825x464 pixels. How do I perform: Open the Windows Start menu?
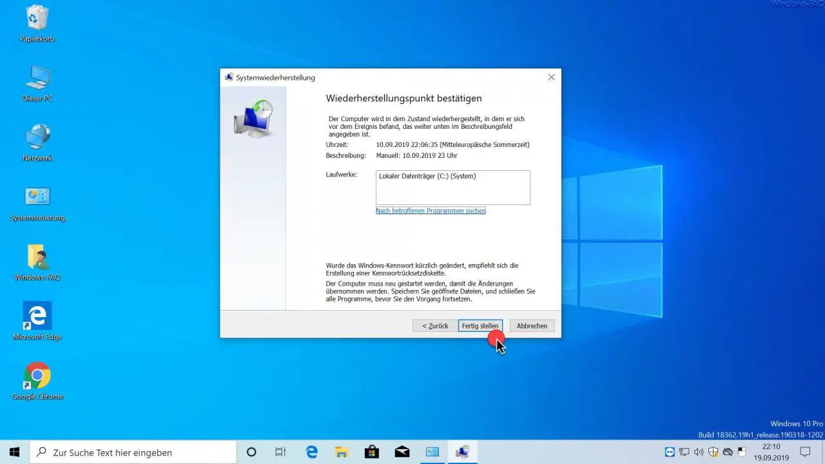tap(15, 452)
